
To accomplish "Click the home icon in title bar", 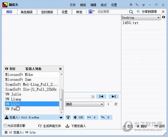I will click(131, 5).
